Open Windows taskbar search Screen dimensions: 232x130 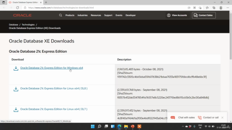click(99, 126)
